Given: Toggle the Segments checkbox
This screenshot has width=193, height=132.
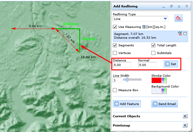Looking at the screenshot, I should pyautogui.click(x=115, y=45).
